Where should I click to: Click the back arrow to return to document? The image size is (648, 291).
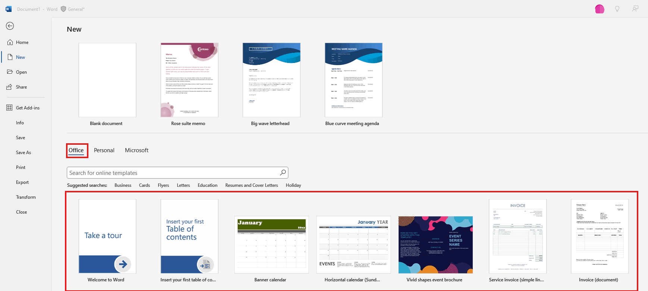(10, 26)
